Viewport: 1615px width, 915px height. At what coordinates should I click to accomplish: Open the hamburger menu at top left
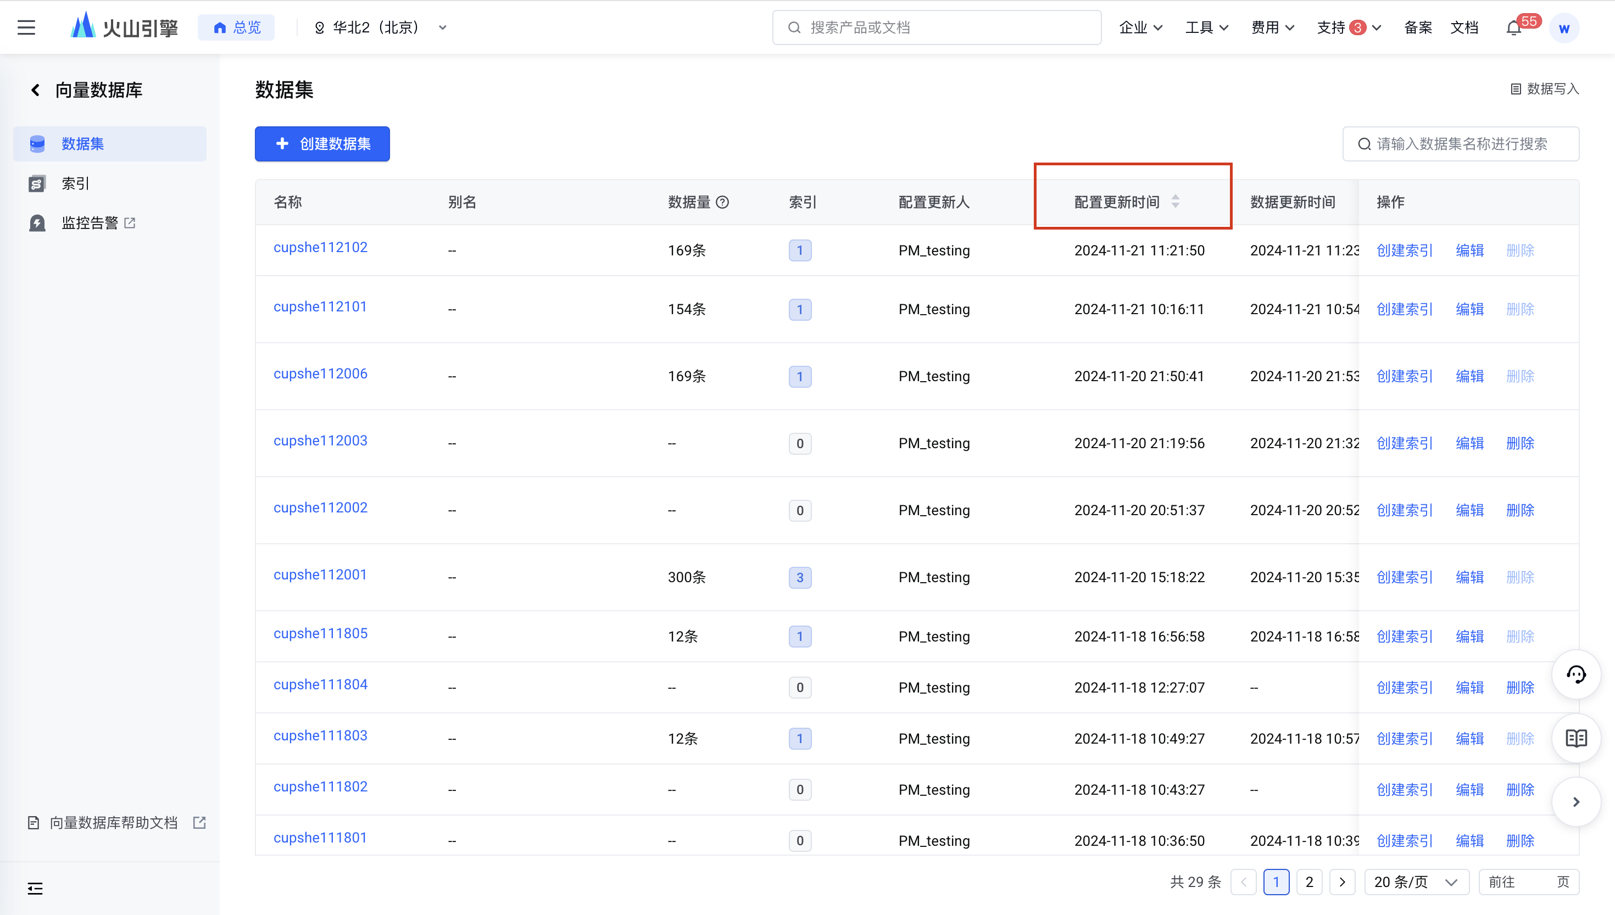coord(26,27)
